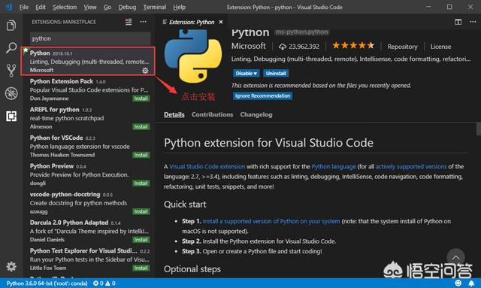Image resolution: width=481 pixels, height=288 pixels.
Task: Click the Uninstall button
Action: (276, 74)
